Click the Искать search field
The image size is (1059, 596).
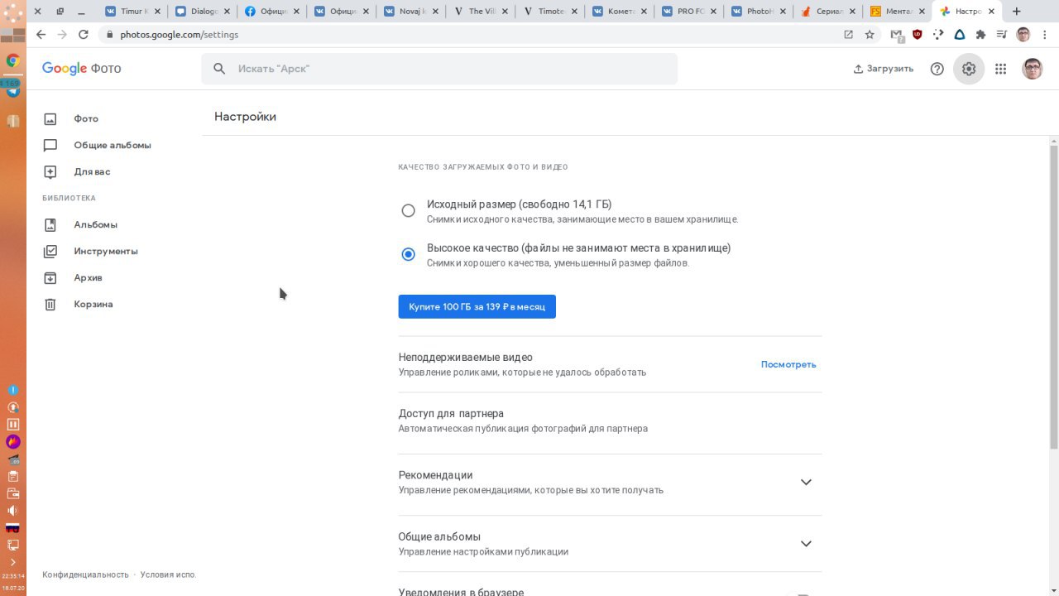click(x=439, y=69)
